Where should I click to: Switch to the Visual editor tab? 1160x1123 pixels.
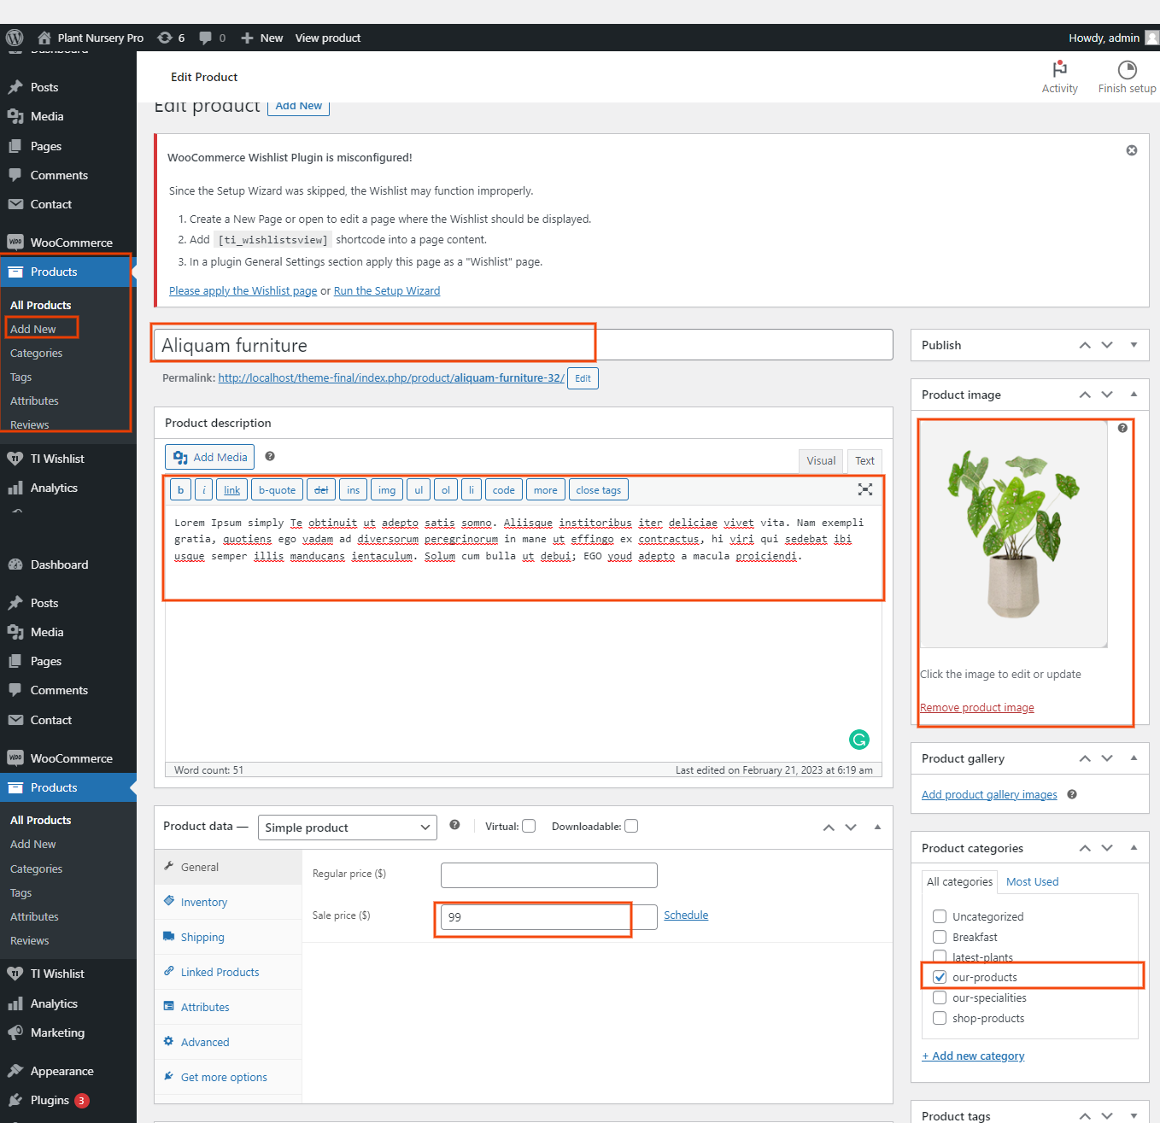(820, 461)
